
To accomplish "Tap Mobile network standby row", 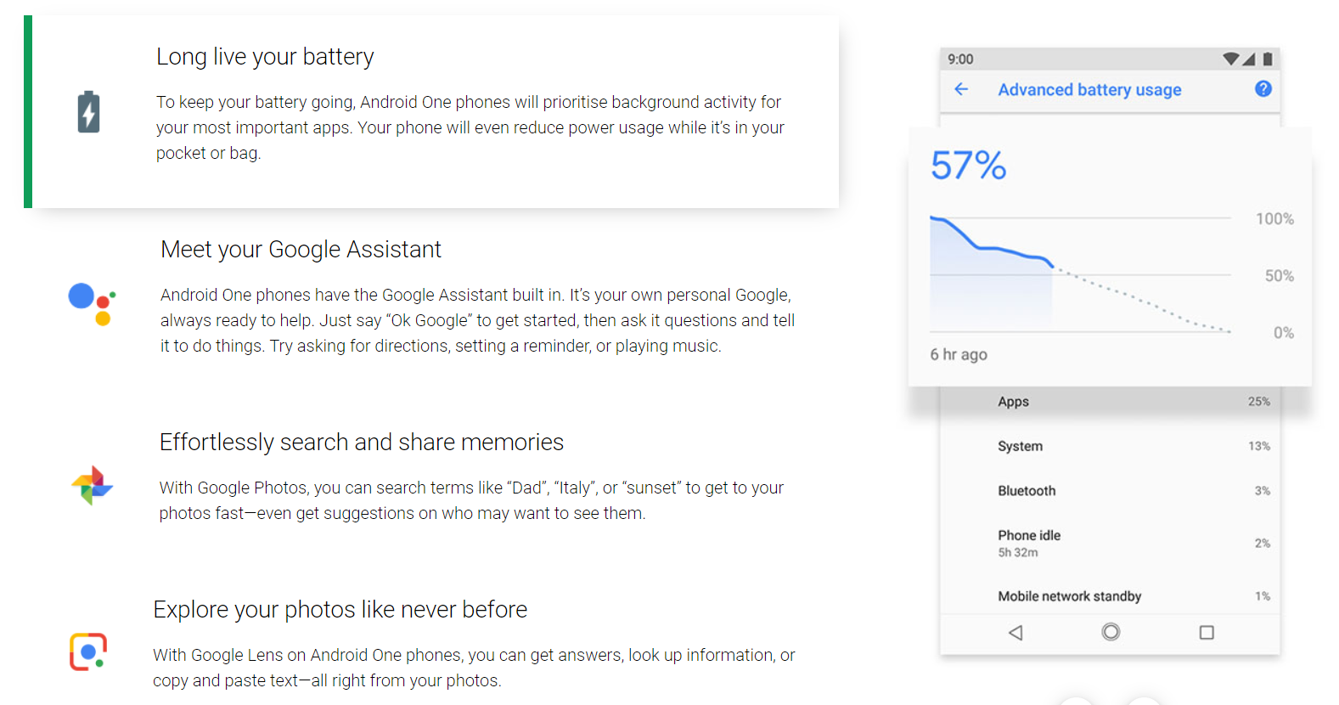I will [x=1110, y=596].
